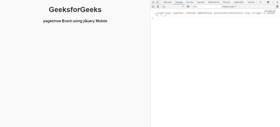Image resolution: width=280 pixels, height=127 pixels.
Task: Show more DevTools tabs via chevron
Action: (260, 2)
